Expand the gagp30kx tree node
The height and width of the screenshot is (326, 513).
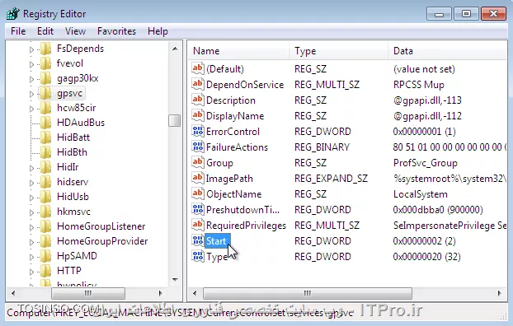pyautogui.click(x=31, y=79)
